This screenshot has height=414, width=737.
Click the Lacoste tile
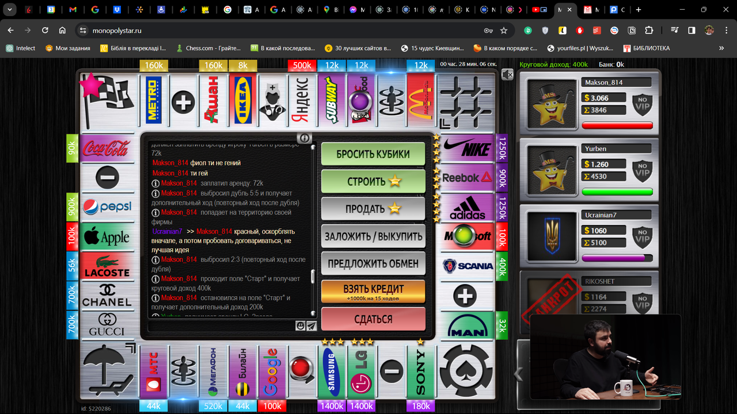107,266
